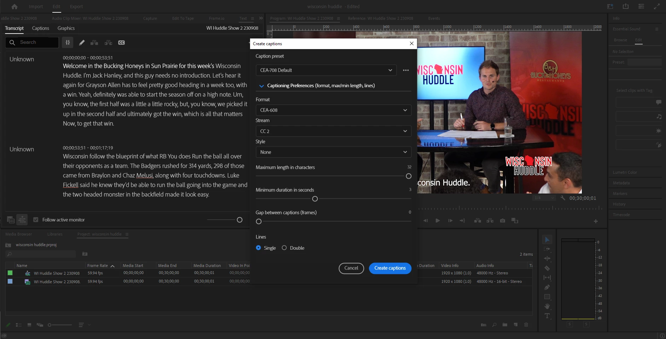Click the transcript zoom slider handle
The image size is (666, 339).
point(239,220)
